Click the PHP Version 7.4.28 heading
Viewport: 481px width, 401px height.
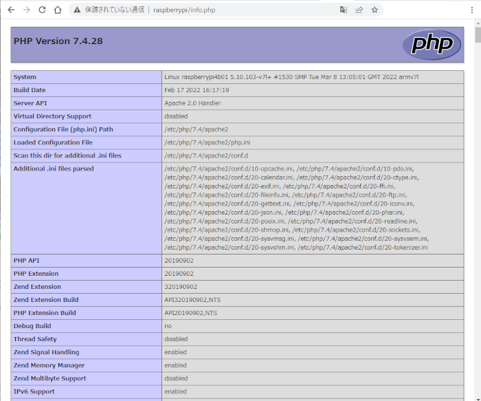coord(58,41)
